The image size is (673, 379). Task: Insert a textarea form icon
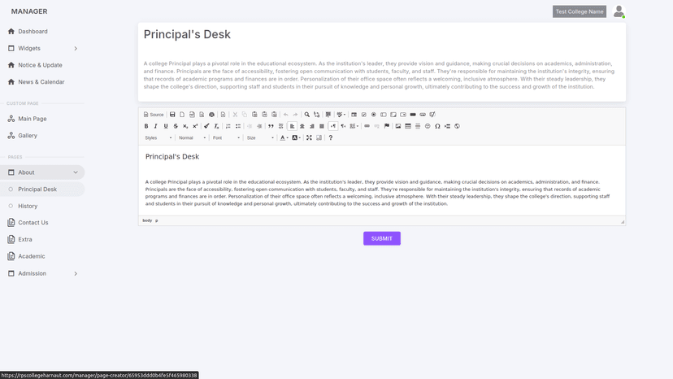[393, 115]
